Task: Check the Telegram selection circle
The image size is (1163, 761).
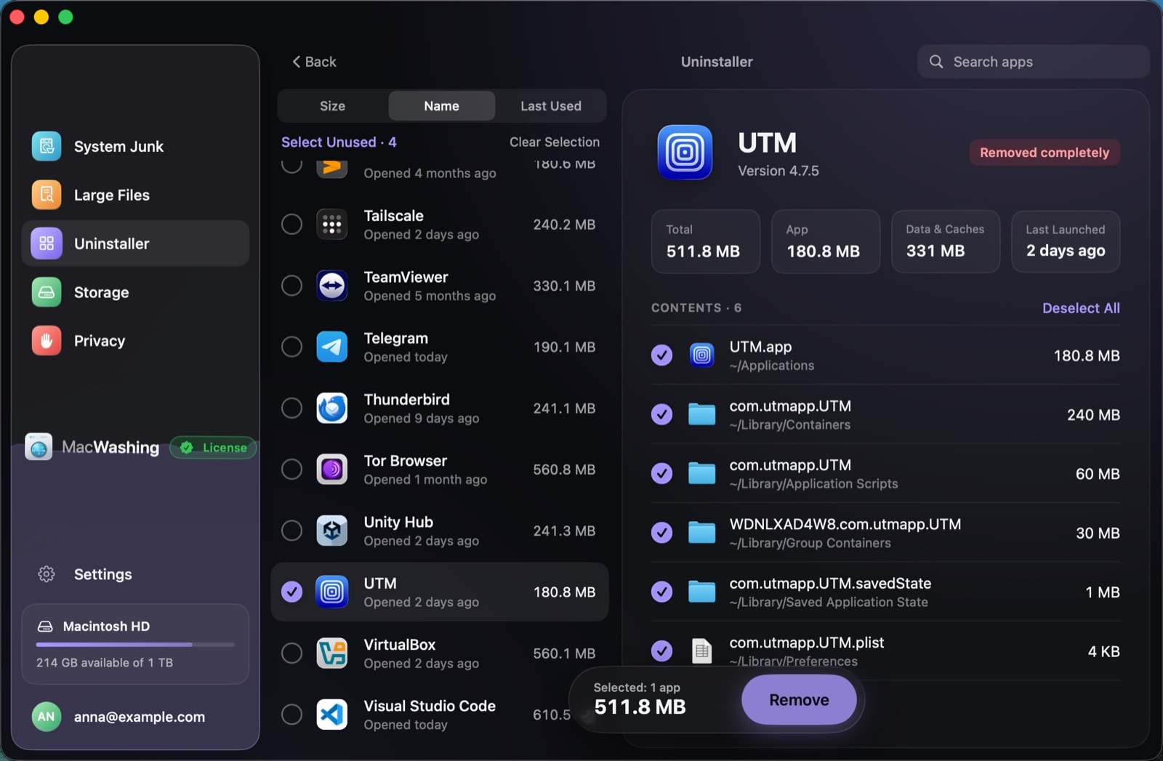Action: (291, 347)
